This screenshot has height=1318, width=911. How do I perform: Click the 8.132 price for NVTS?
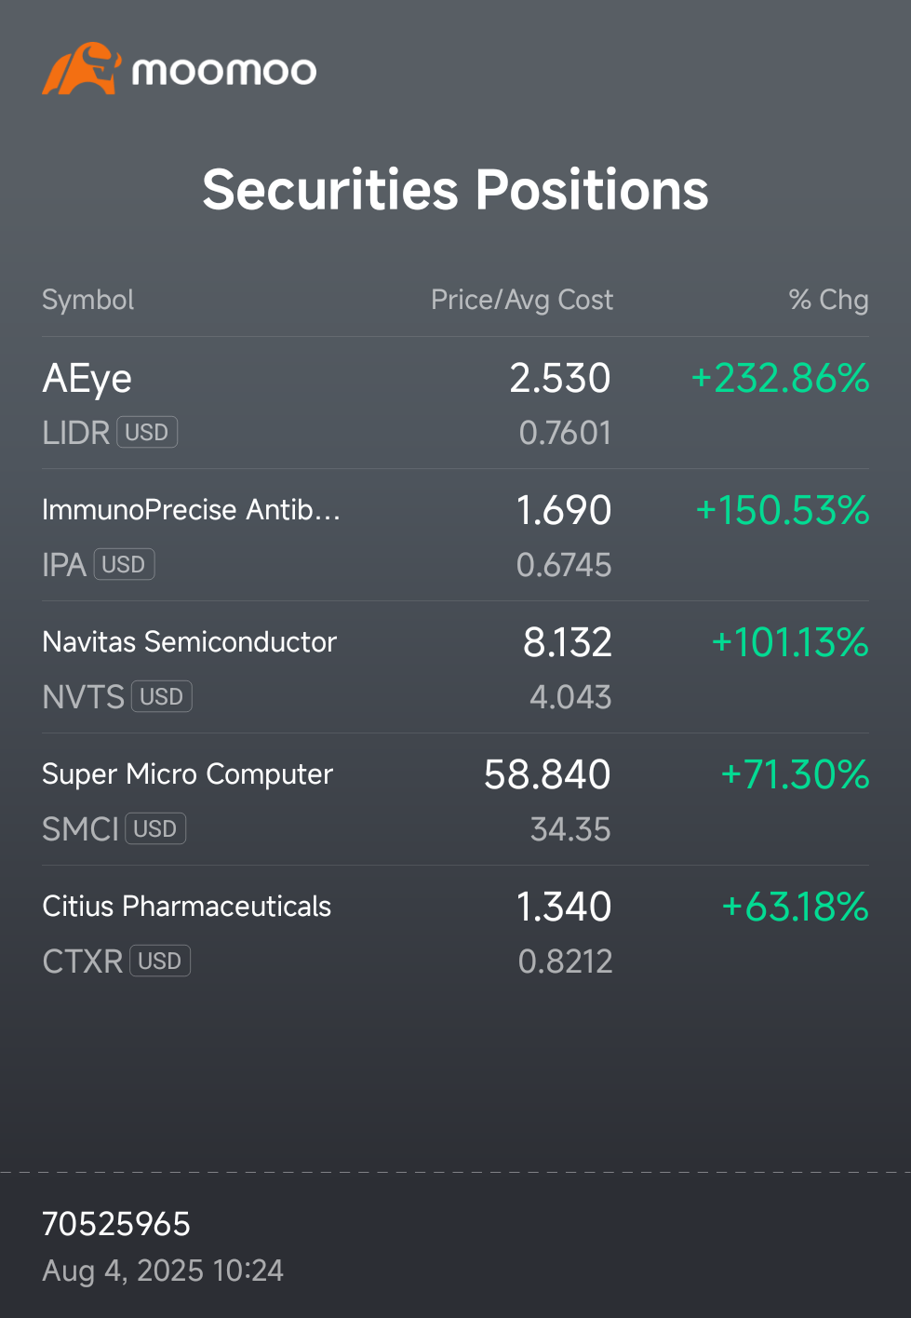[568, 643]
